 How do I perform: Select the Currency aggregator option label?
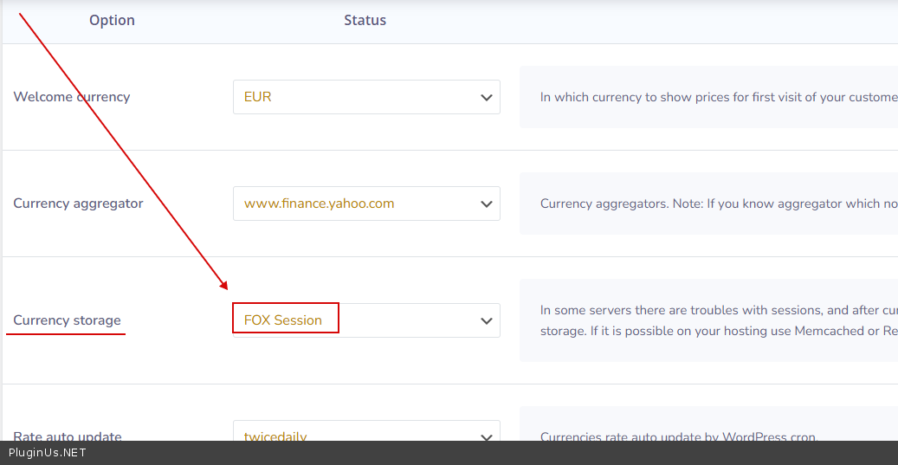pos(78,203)
